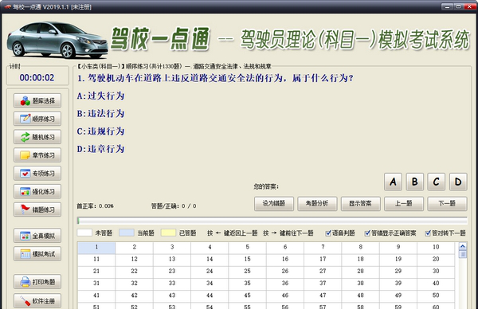Viewport: 478px width, 321px height.
Task: Go to previous question 上一题
Action: 404,204
